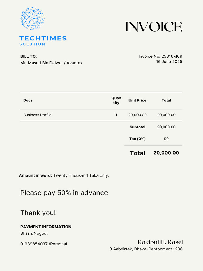Viewport: 203px width, 271px height.
Task: Click the Please pay 50% in advance note
Action: point(64,193)
